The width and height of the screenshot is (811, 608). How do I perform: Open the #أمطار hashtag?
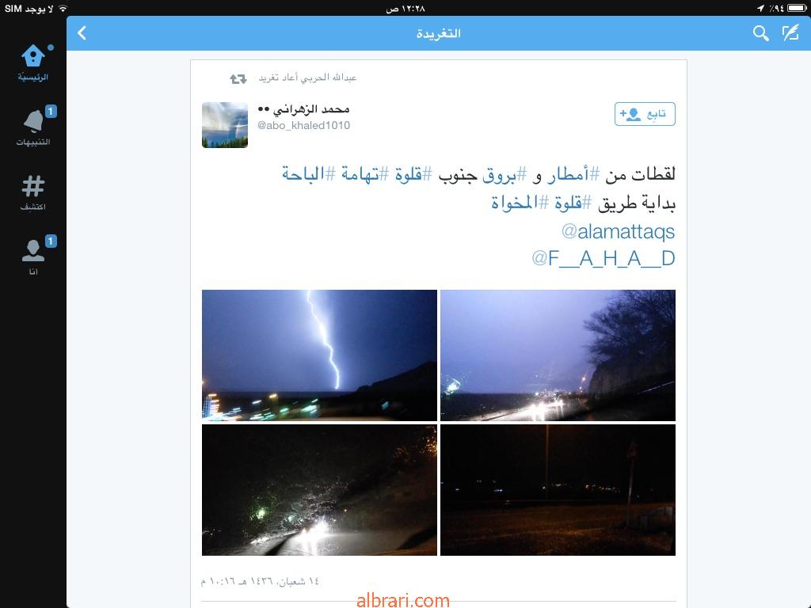pos(568,174)
